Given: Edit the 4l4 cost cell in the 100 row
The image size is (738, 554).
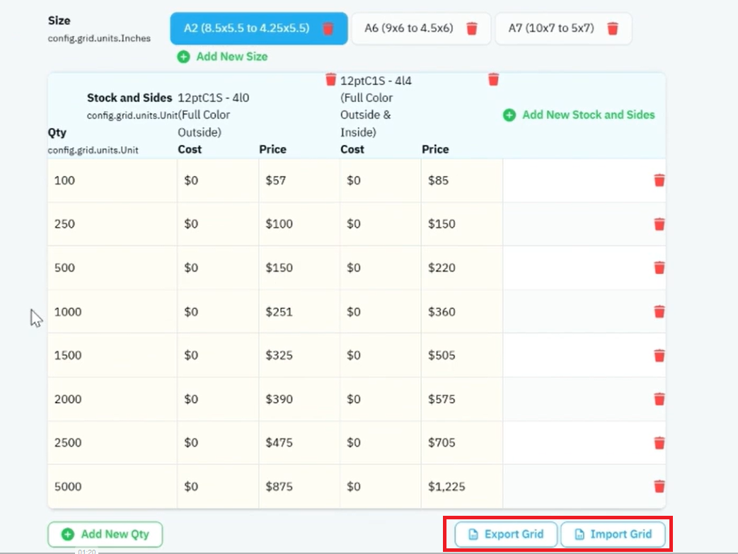Looking at the screenshot, I should 380,180.
